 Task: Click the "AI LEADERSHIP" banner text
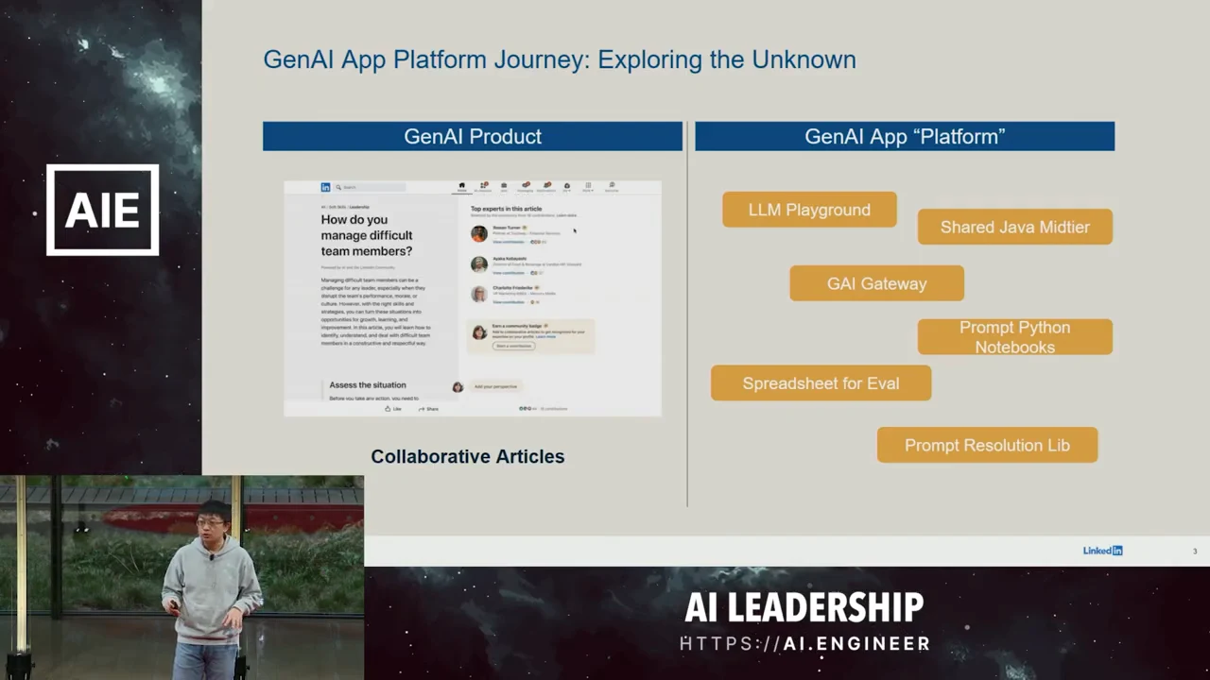coord(804,607)
